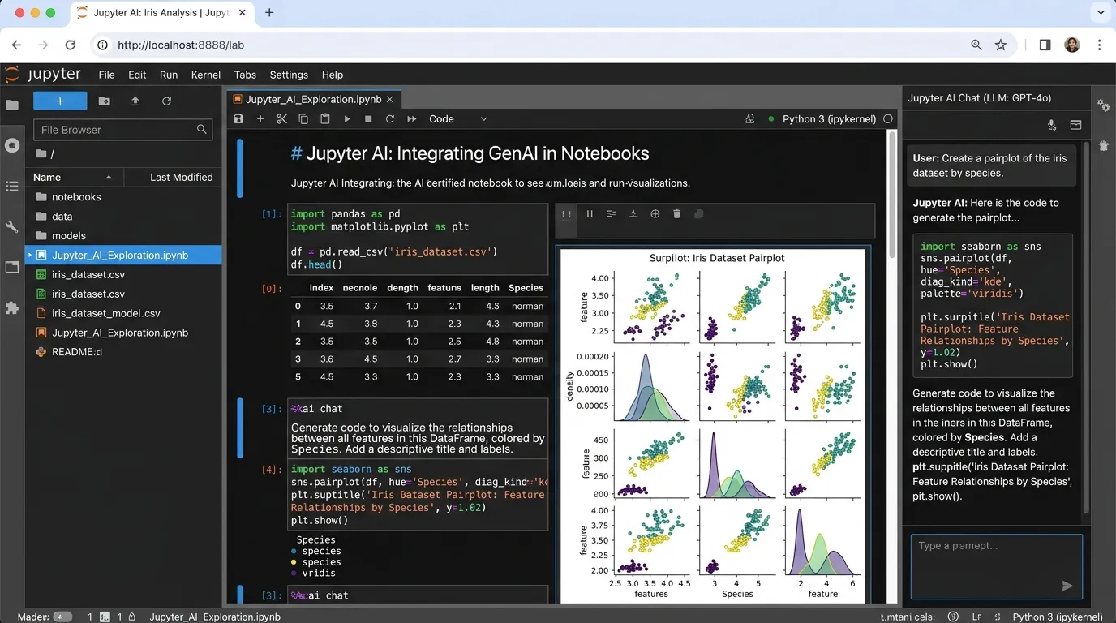The height and width of the screenshot is (623, 1116).
Task: Click the Python 3 (ipykernel) kernel name
Action: tap(829, 119)
